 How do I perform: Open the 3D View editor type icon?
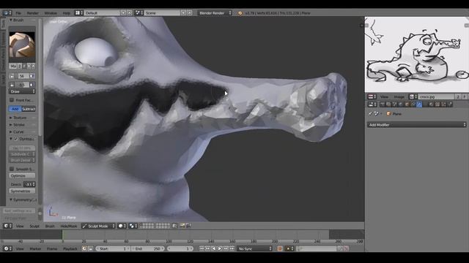(7, 226)
